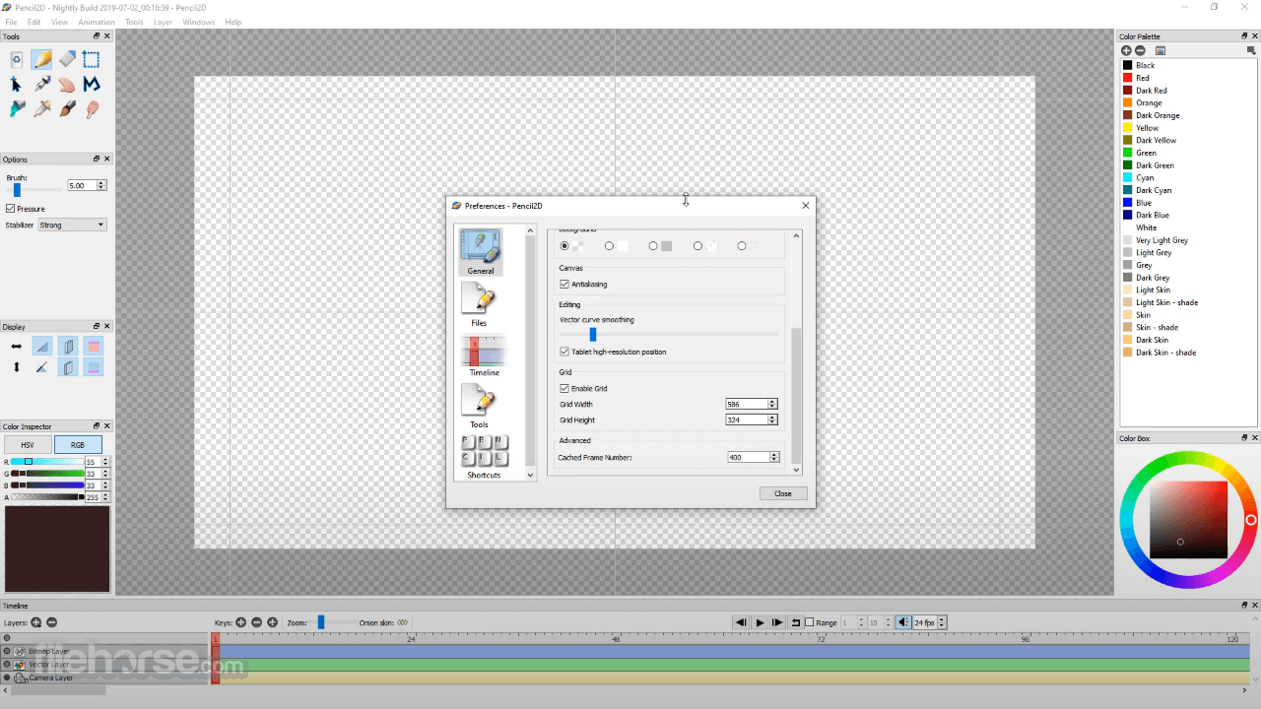Image resolution: width=1261 pixels, height=709 pixels.
Task: Add a keyframe with first Keys plus
Action: [241, 622]
